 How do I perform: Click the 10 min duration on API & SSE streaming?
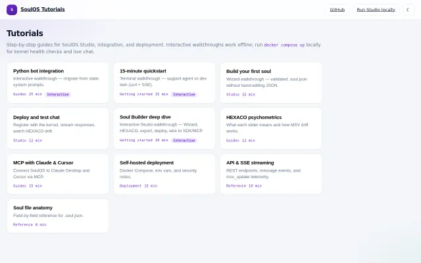[x=255, y=185]
